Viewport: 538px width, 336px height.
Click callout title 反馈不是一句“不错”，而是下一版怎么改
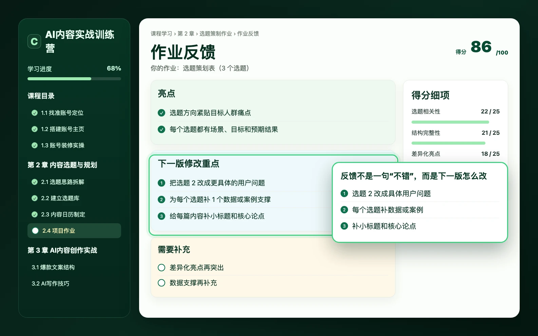(414, 176)
